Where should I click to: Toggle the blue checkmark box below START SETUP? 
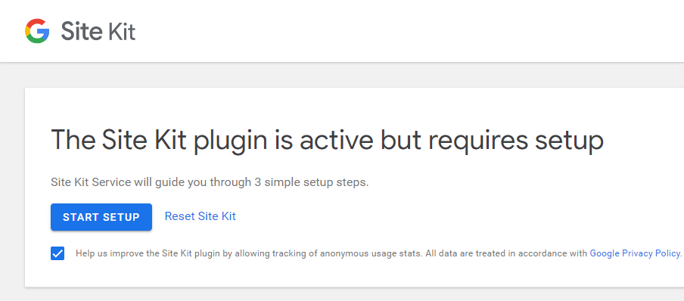58,253
